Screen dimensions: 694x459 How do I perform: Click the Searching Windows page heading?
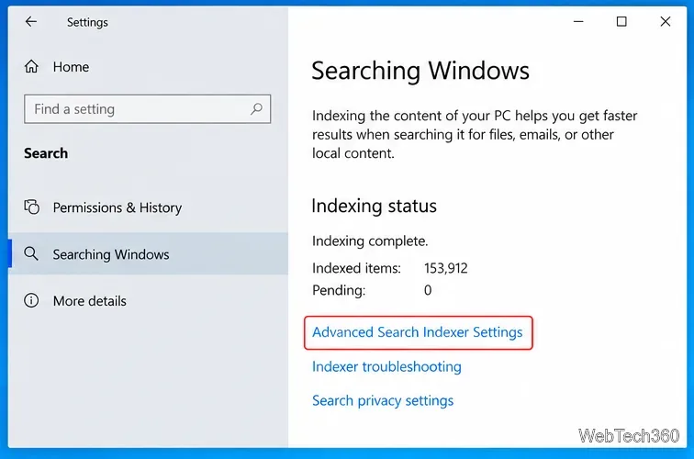click(420, 71)
